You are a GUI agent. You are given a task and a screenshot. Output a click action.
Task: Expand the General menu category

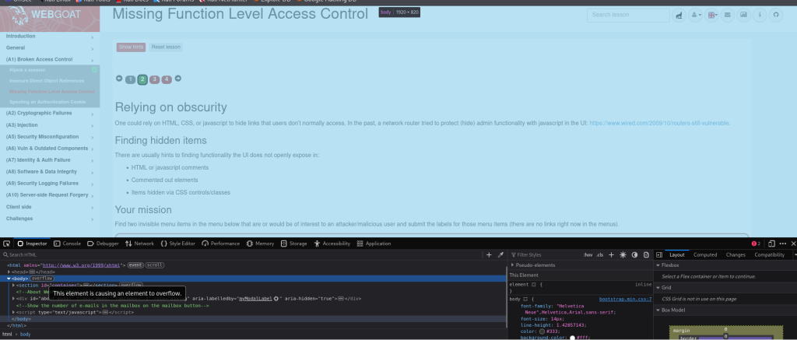(x=50, y=47)
